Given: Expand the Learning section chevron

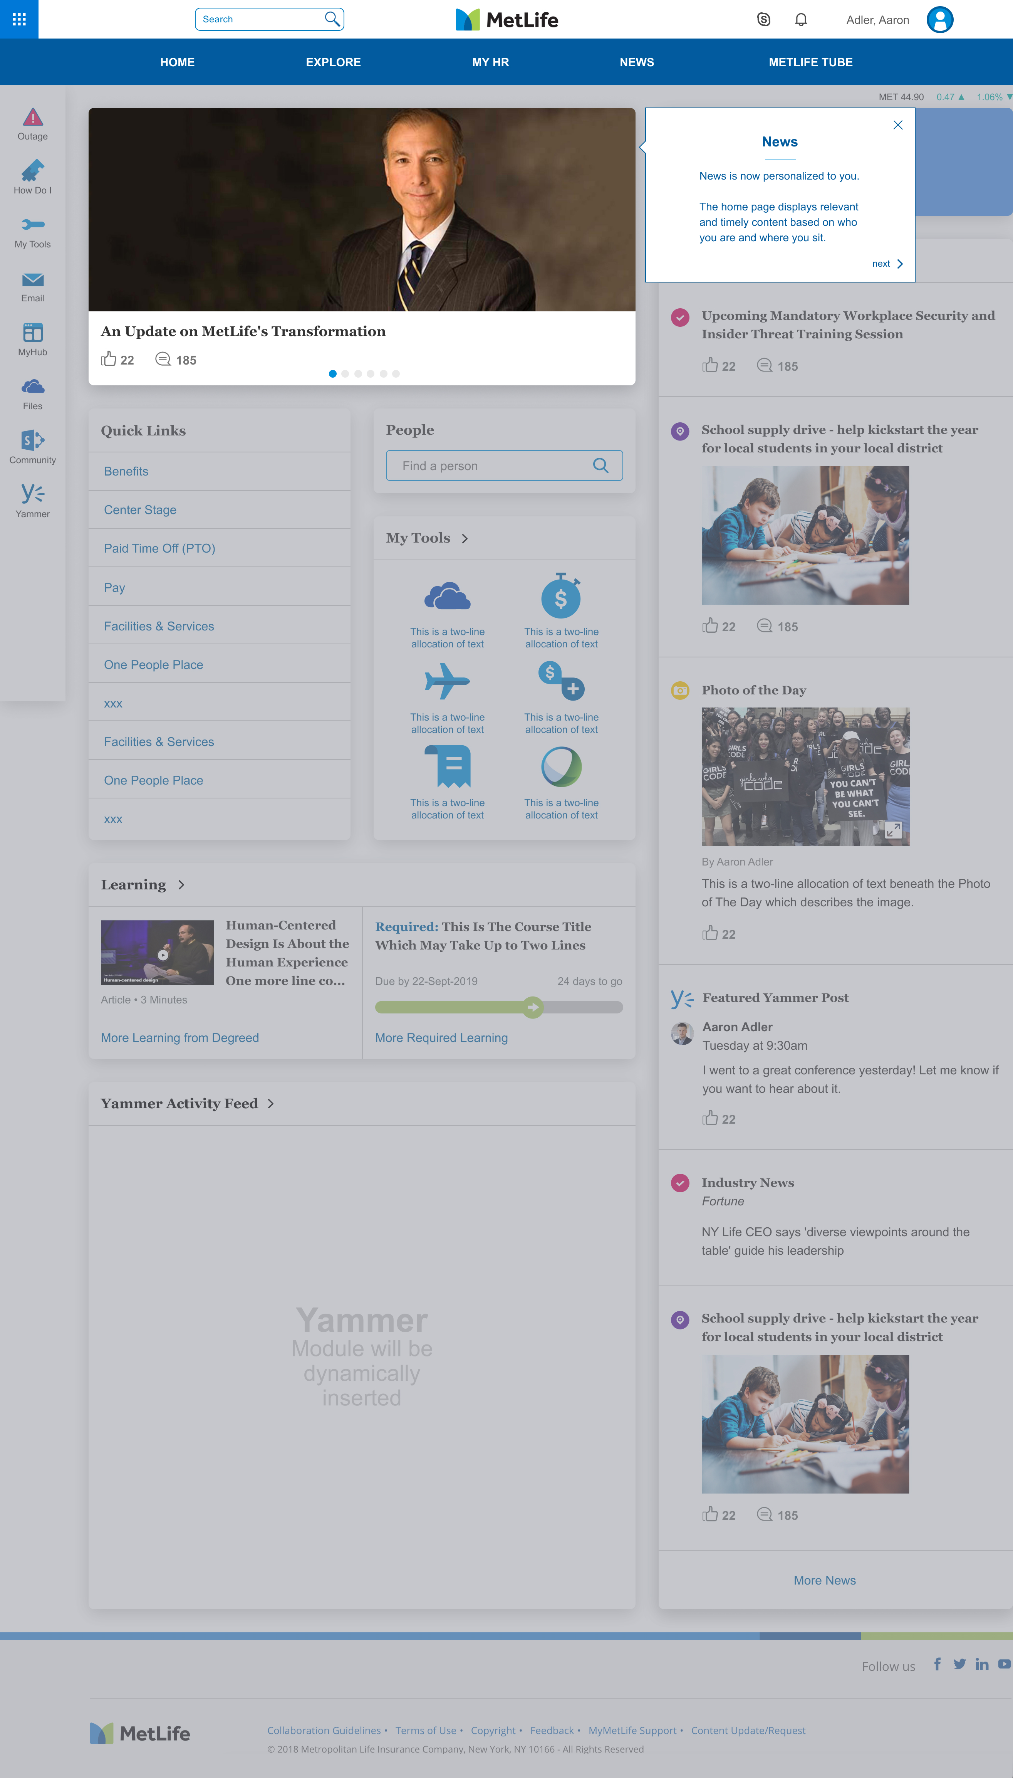Looking at the screenshot, I should 181,885.
